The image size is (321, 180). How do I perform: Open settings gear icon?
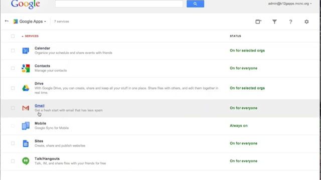pyautogui.click(x=306, y=21)
